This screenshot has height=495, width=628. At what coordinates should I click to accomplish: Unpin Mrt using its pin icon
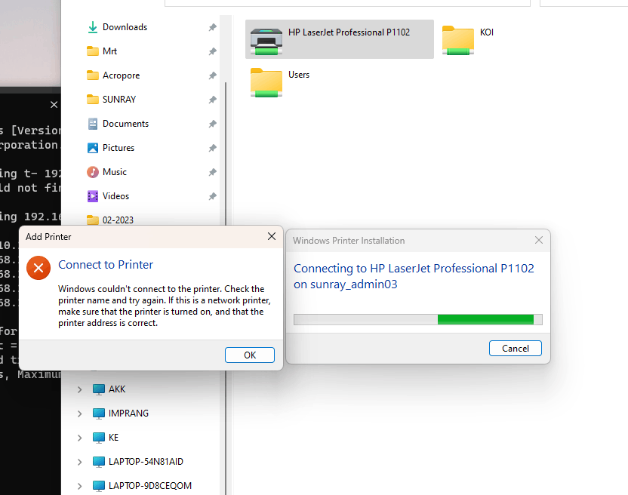[212, 51]
